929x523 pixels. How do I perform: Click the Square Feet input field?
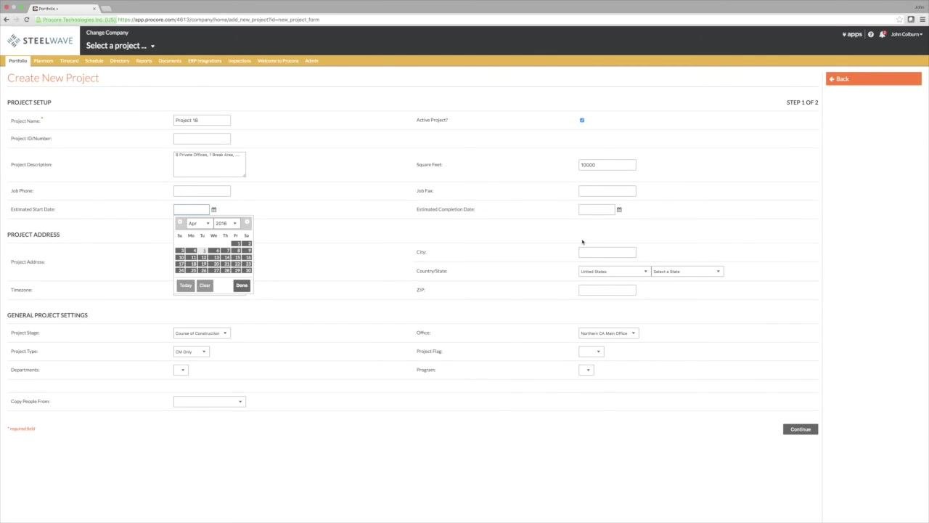(607, 165)
